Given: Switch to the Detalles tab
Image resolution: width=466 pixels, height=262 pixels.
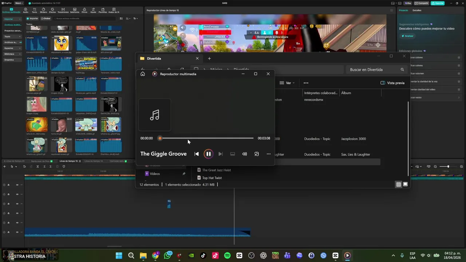Looking at the screenshot, I should (x=417, y=10).
